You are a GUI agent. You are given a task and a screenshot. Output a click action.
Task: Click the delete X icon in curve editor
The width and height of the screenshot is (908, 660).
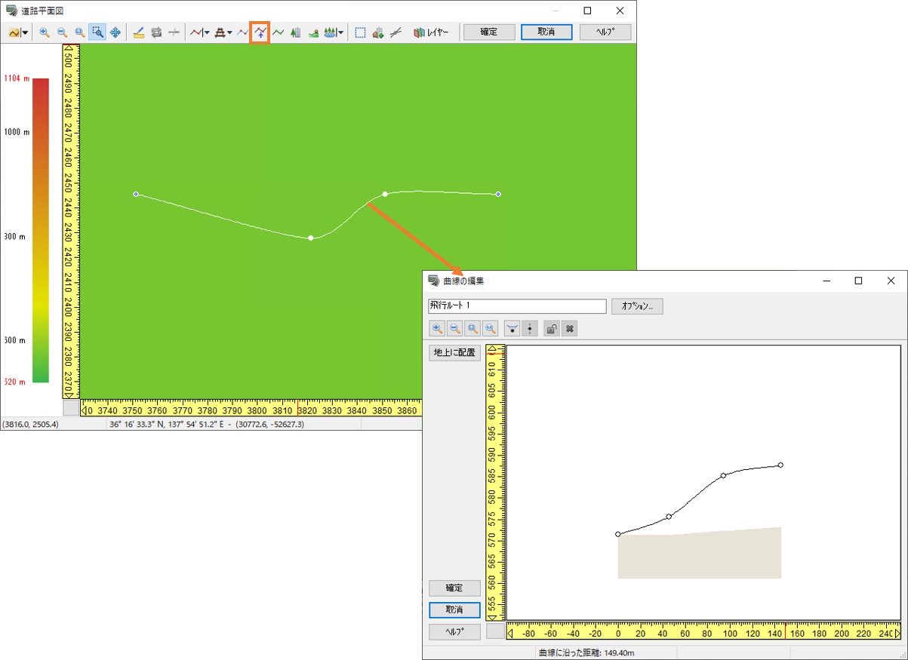point(570,329)
